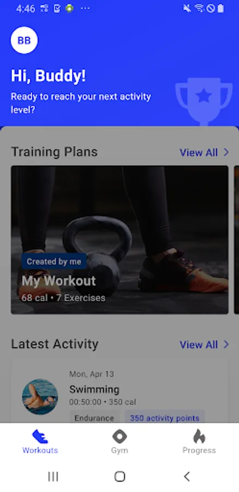Select the Workouts shoe icon
239x492 pixels.
tap(40, 436)
